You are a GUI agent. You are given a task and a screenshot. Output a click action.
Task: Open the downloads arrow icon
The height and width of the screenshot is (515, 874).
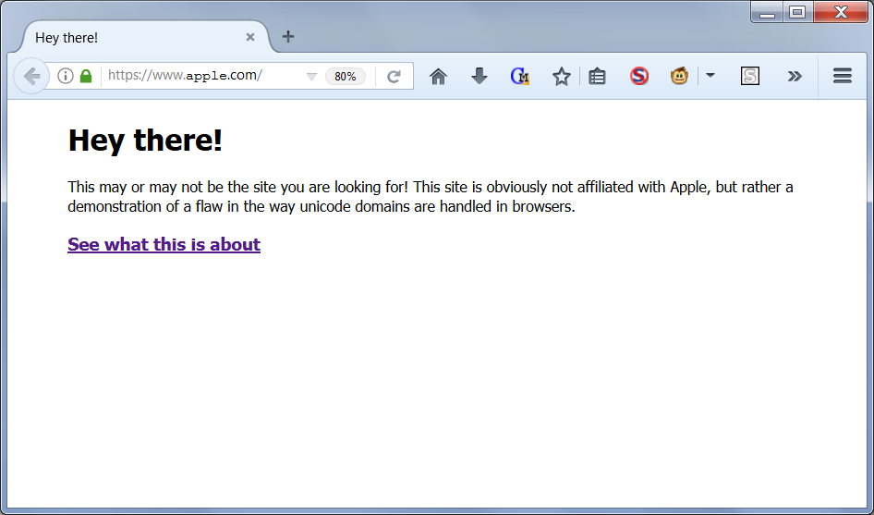point(479,76)
